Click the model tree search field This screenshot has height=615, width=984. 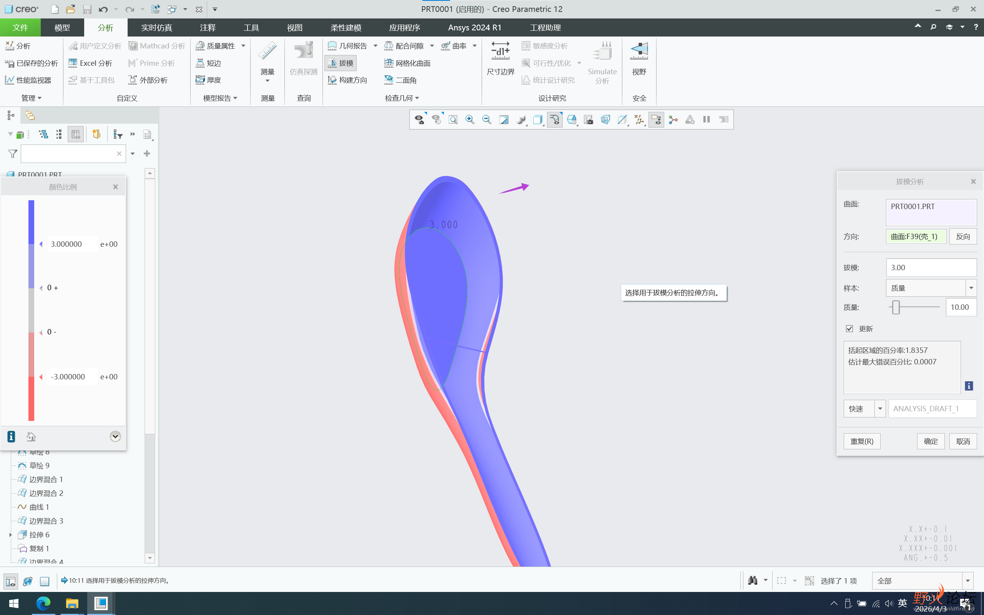(x=72, y=154)
